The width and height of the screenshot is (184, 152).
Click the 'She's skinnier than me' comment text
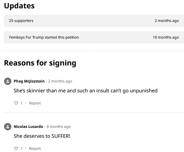click(x=86, y=91)
